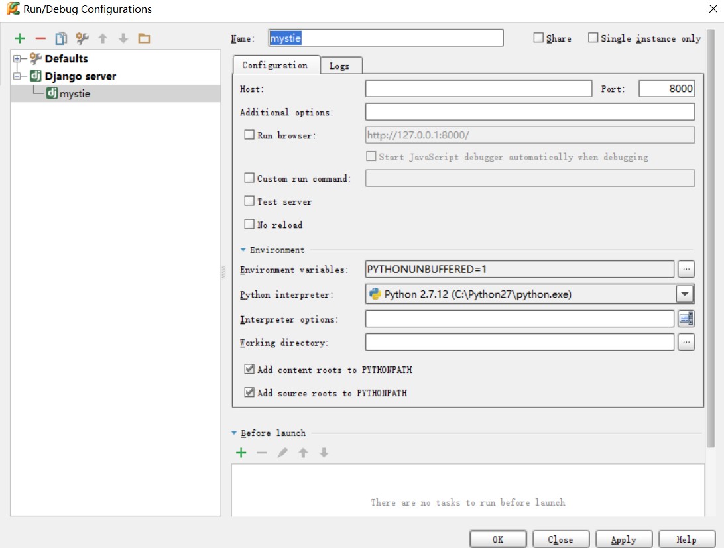724x548 pixels.
Task: Click the Django server dj icon
Action: point(36,76)
